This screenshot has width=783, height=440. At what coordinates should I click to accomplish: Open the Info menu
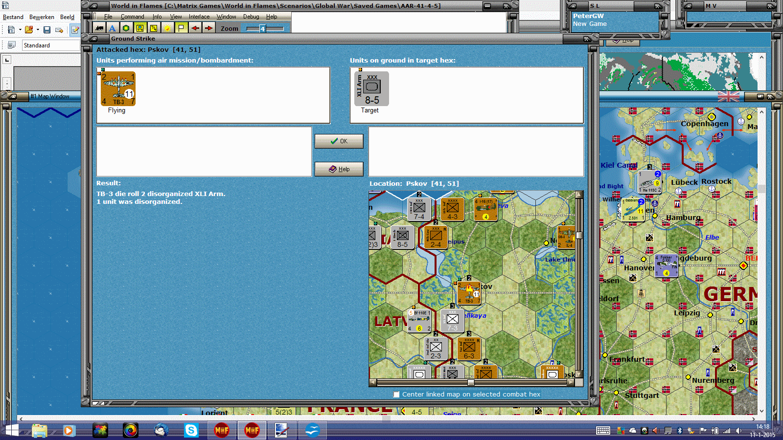pyautogui.click(x=157, y=17)
